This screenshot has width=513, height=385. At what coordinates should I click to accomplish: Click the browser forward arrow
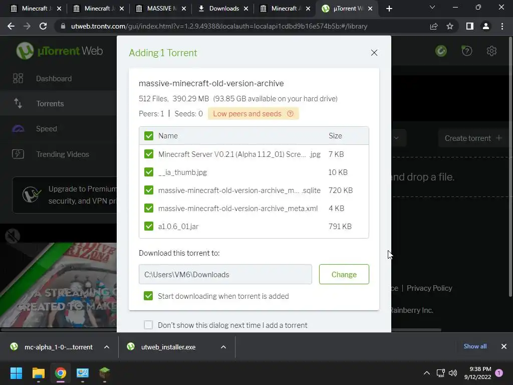click(x=27, y=26)
